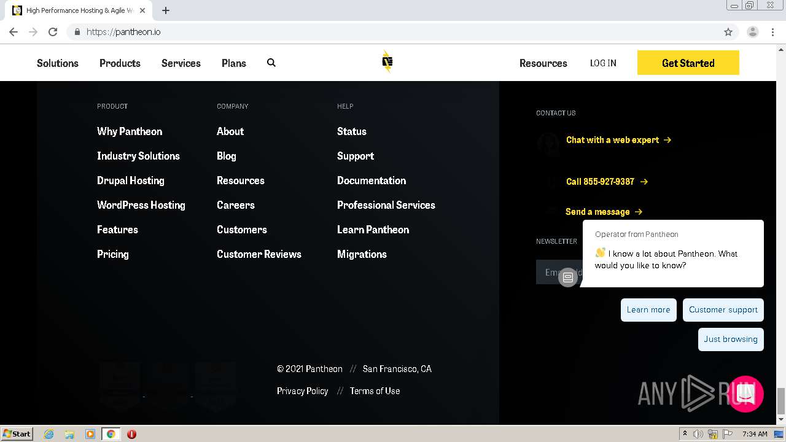
Task: Open the Privacy Policy link
Action: tap(303, 391)
